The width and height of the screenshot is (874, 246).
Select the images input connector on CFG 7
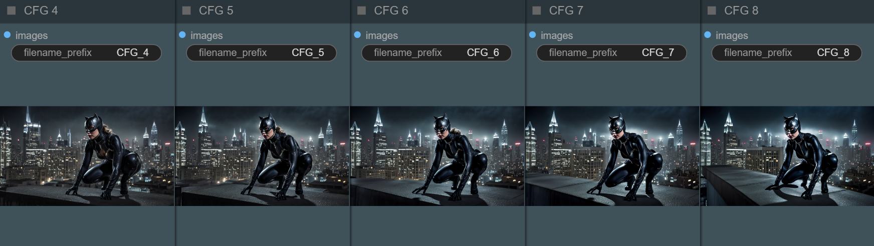[x=532, y=35]
